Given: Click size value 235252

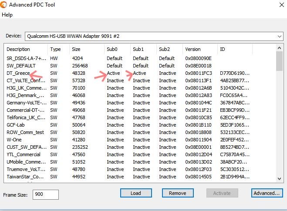Looking at the screenshot, I should pos(80,147).
